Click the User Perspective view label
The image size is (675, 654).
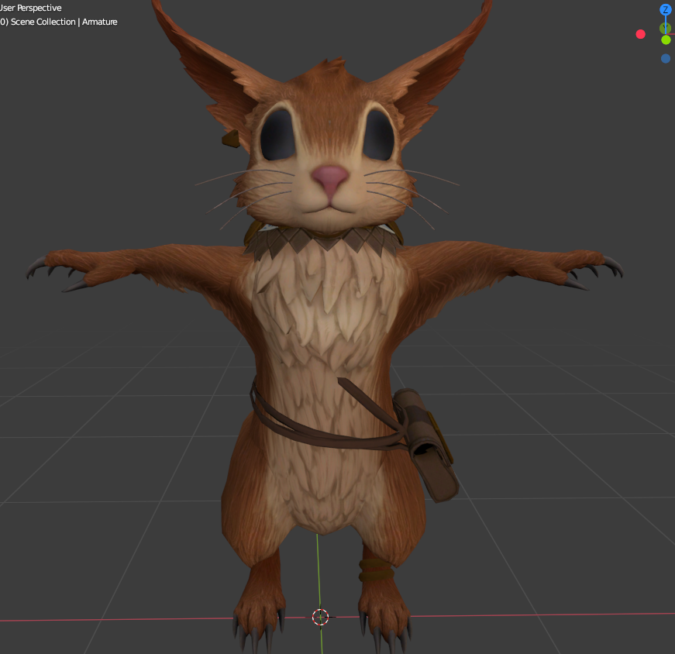pos(30,8)
